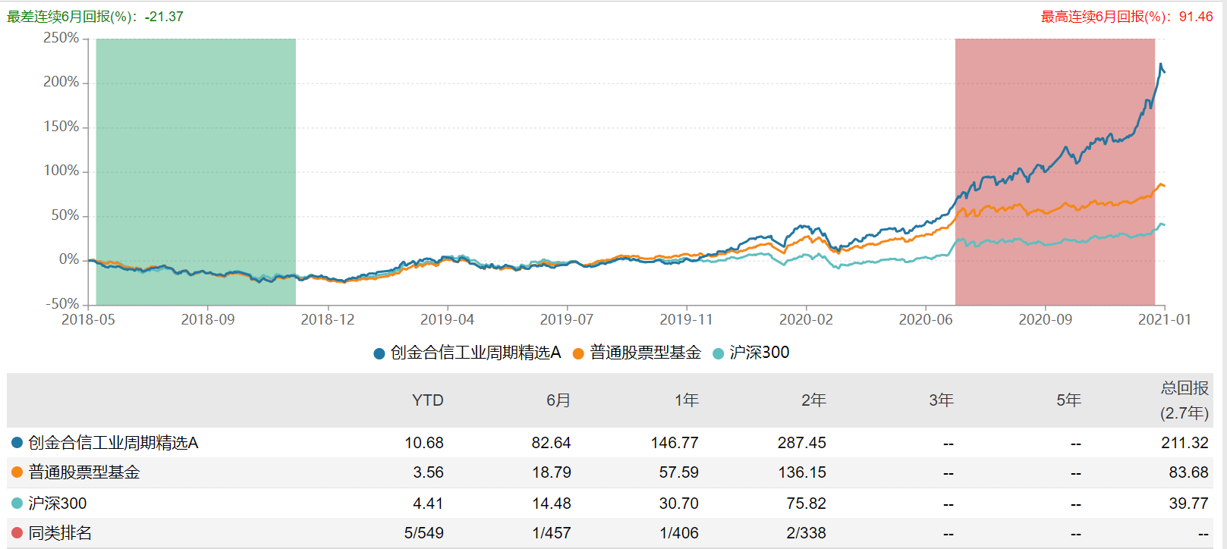Toggle 普通股票型基金 legend series dot
This screenshot has width=1227, height=549.
point(578,353)
